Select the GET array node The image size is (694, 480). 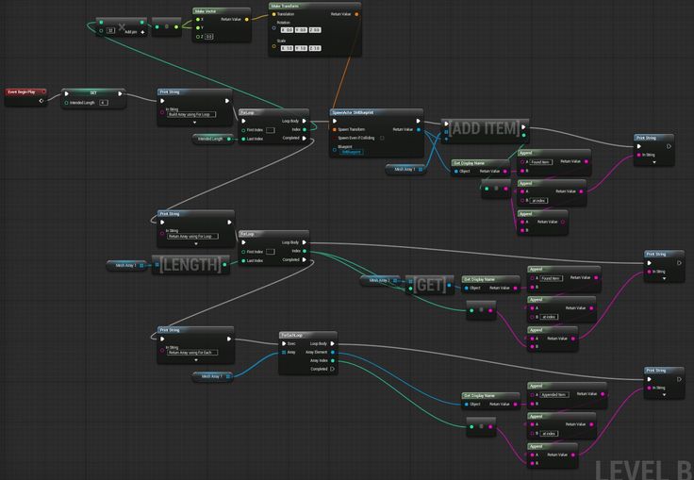tap(430, 285)
